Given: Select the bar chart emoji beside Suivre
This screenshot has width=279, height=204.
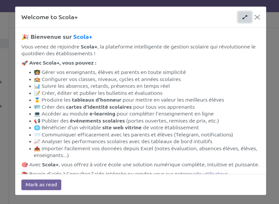Looking at the screenshot, I should pyautogui.click(x=37, y=86).
